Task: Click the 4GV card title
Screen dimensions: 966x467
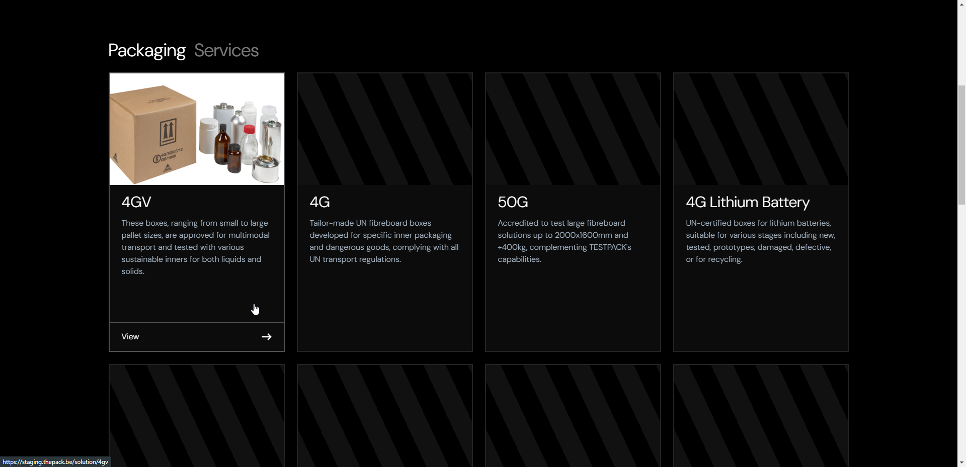Action: pyautogui.click(x=136, y=202)
